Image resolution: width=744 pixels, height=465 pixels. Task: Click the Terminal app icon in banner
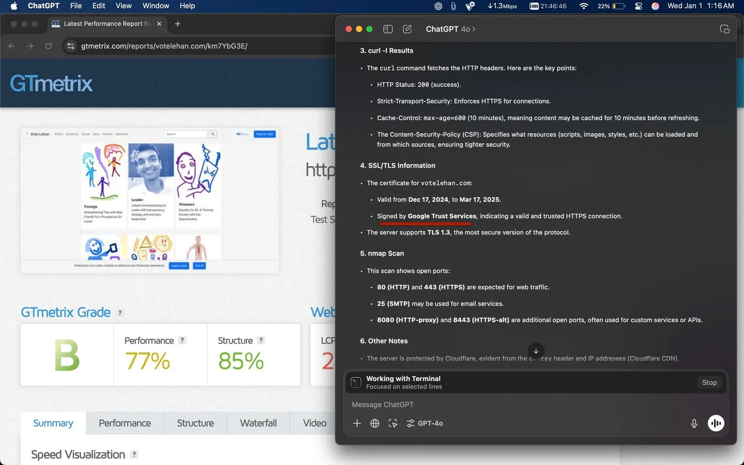[x=356, y=382]
